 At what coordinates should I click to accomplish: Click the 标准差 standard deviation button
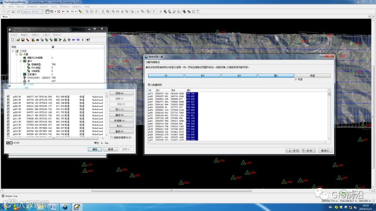tap(121, 120)
